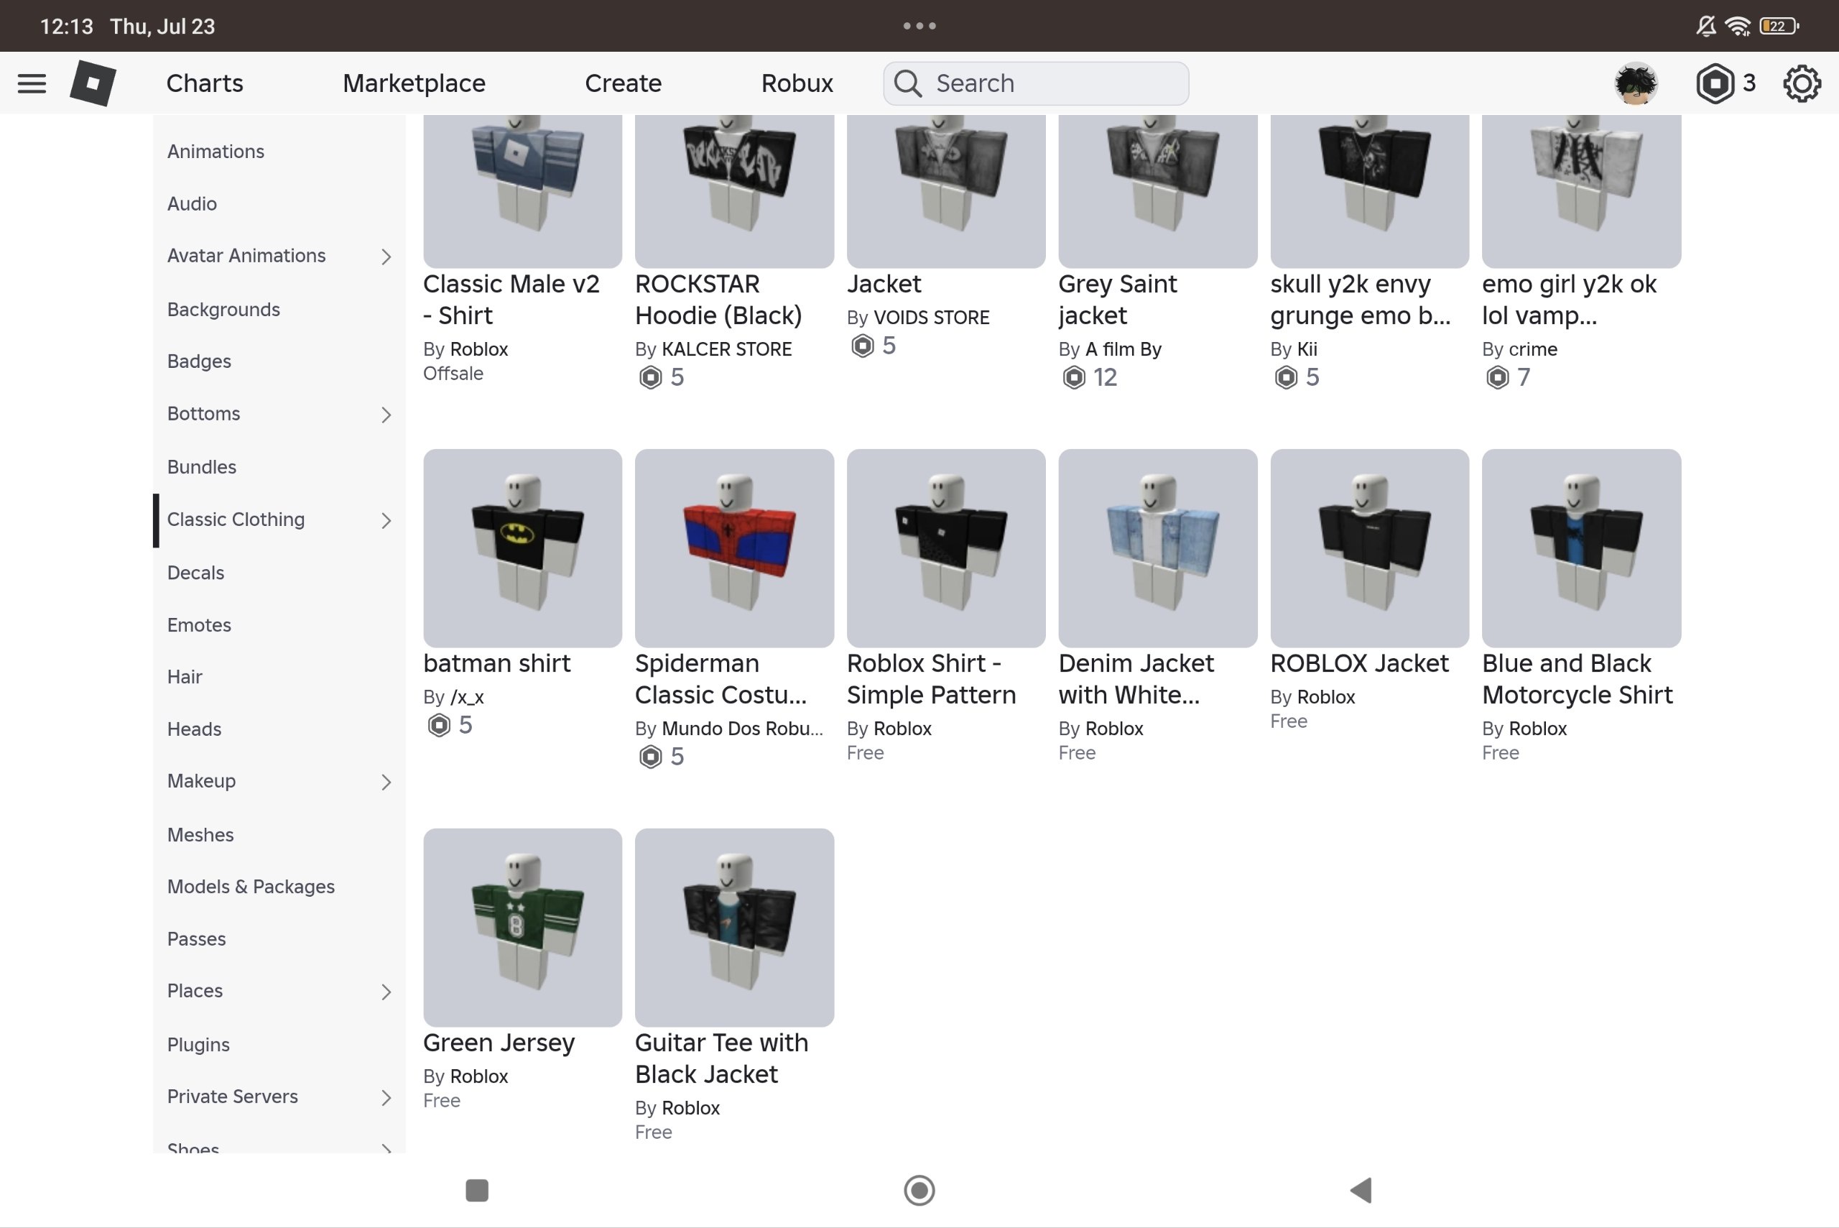Expand the Makeup category chevron

coord(386,782)
